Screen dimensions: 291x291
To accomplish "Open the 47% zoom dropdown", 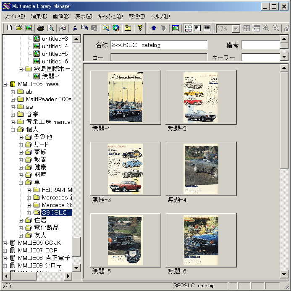I will [x=236, y=29].
